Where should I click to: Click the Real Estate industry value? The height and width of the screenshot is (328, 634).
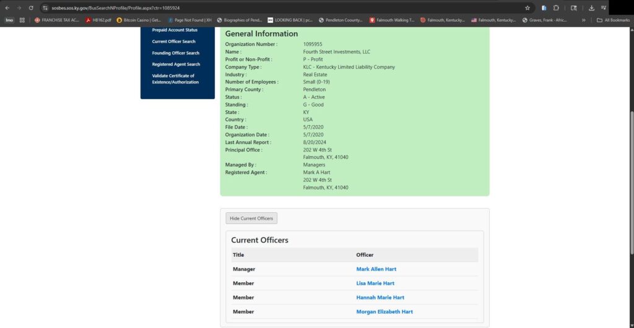click(x=315, y=75)
